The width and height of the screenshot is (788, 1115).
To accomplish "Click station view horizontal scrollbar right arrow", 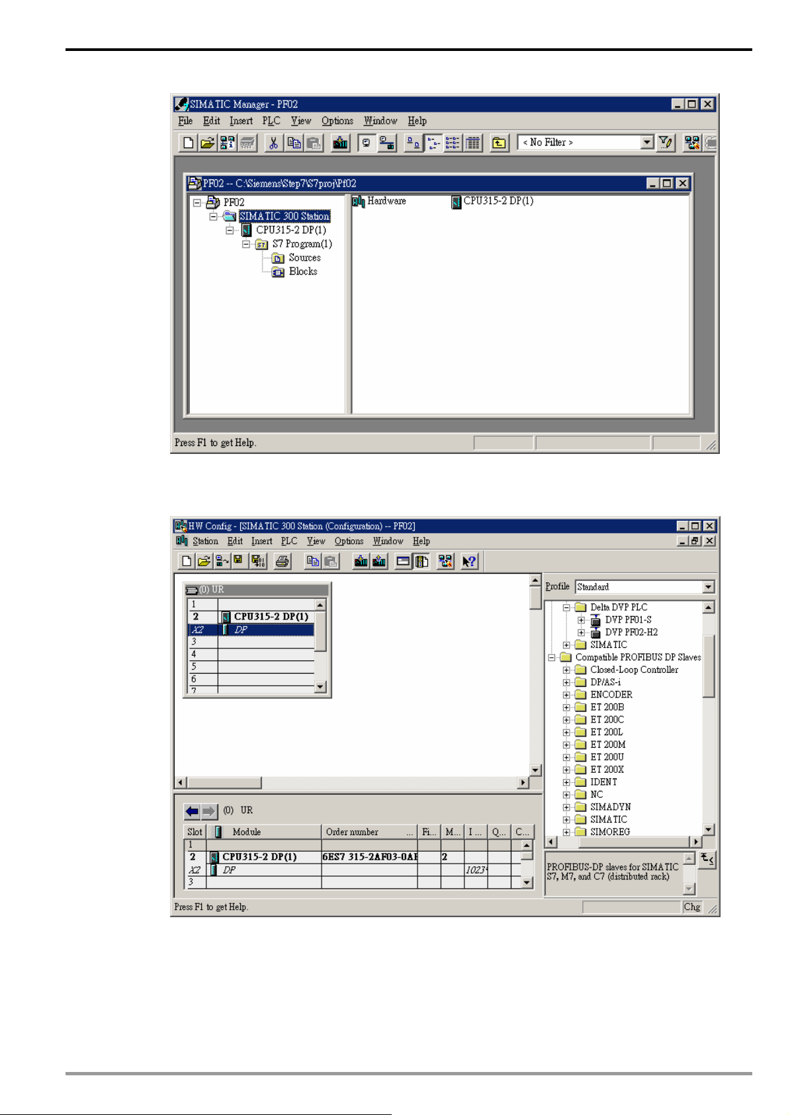I will 523,783.
